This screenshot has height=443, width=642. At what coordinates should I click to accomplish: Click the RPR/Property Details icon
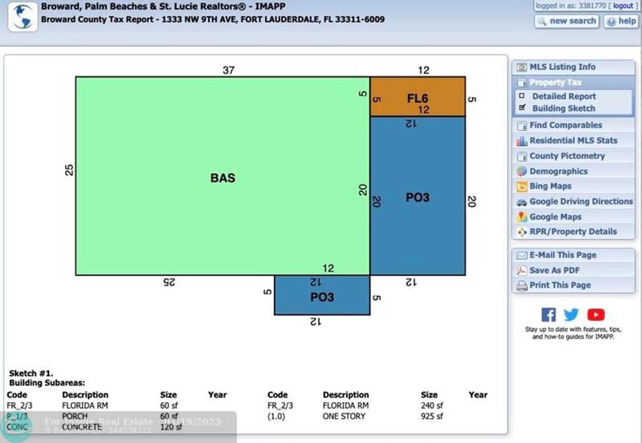coord(522,232)
